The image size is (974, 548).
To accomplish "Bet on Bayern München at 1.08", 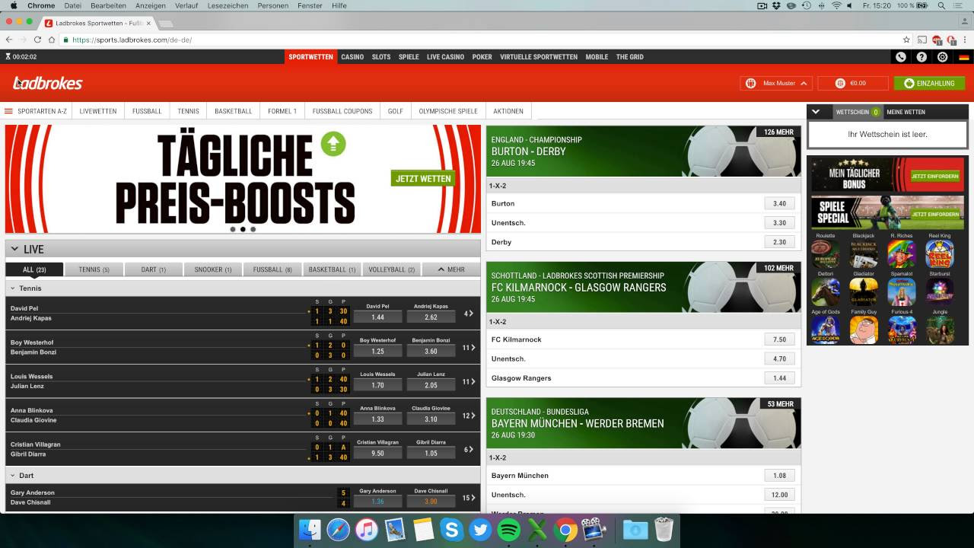I will tap(779, 475).
